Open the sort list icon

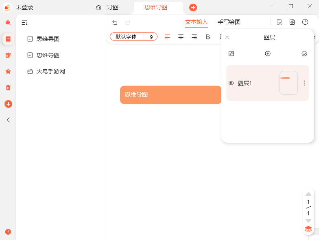[x=24, y=23]
